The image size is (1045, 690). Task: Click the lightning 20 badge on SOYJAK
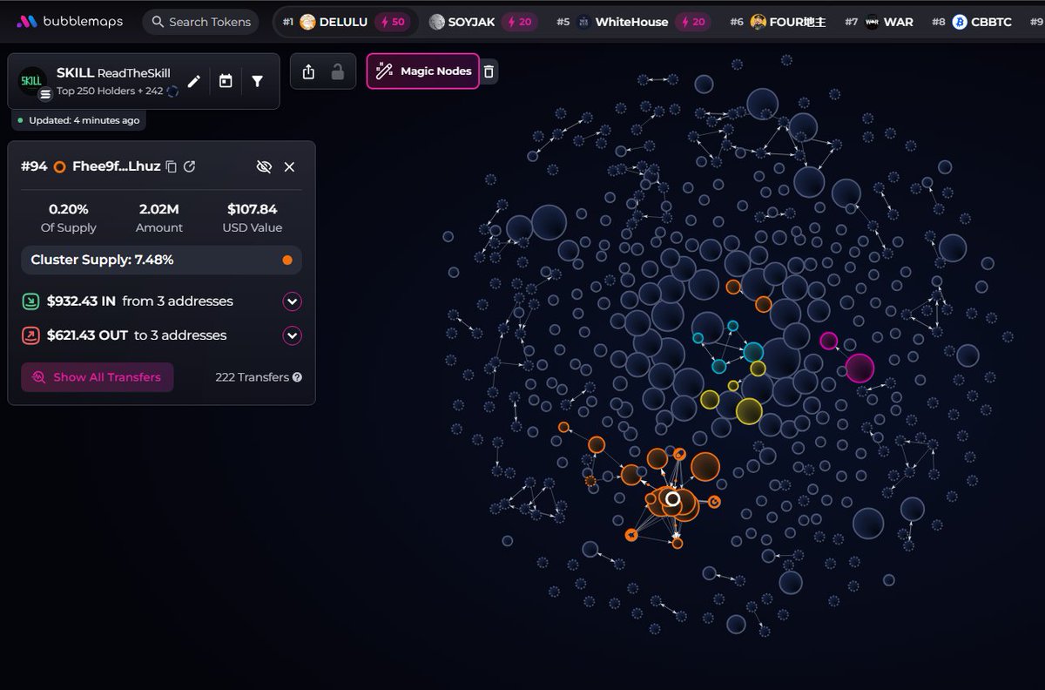[x=520, y=22]
